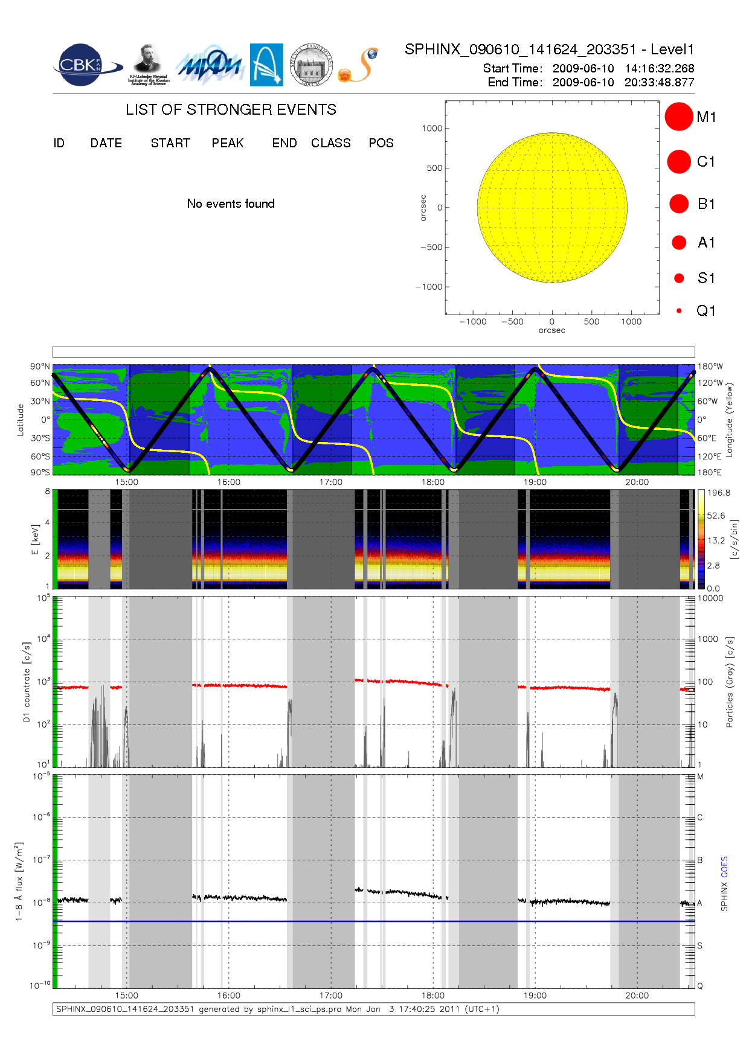Screen dimensions: 749x1059
Task: Click the 16:00 label below the orbit map
Action: tap(228, 482)
